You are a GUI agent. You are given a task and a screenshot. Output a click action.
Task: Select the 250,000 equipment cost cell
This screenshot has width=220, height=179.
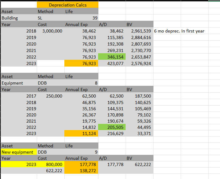[x=51, y=96]
